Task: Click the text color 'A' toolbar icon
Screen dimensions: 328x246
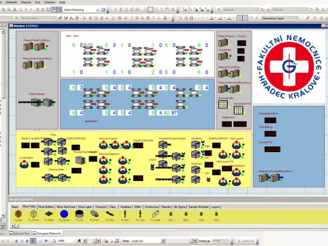Action: tap(212, 18)
